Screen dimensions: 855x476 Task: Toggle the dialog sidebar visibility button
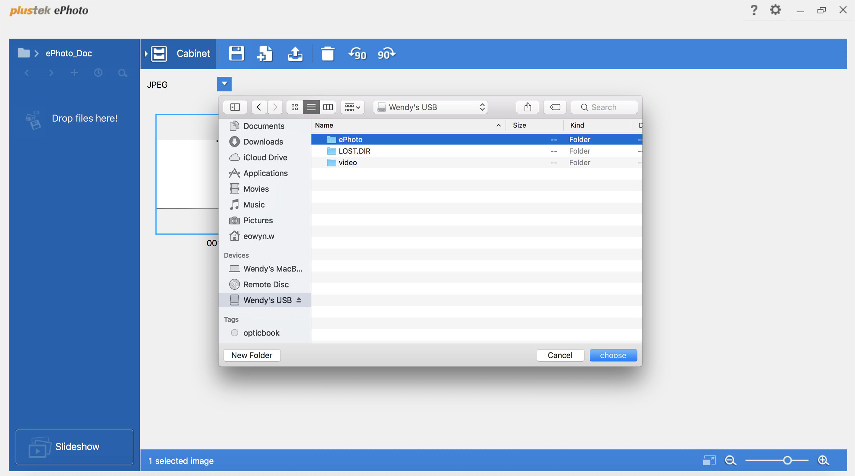235,107
